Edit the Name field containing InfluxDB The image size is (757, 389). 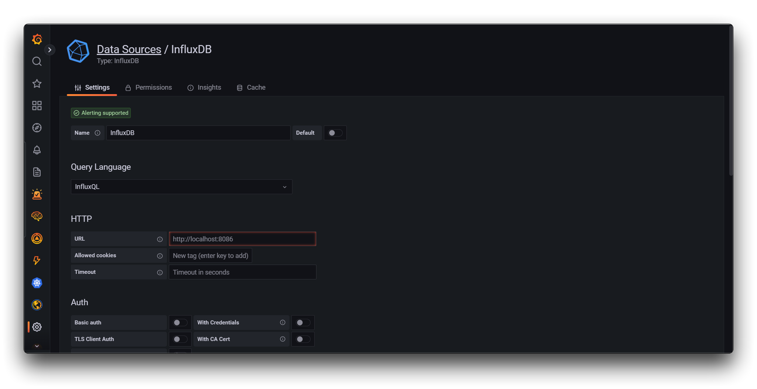(x=198, y=133)
